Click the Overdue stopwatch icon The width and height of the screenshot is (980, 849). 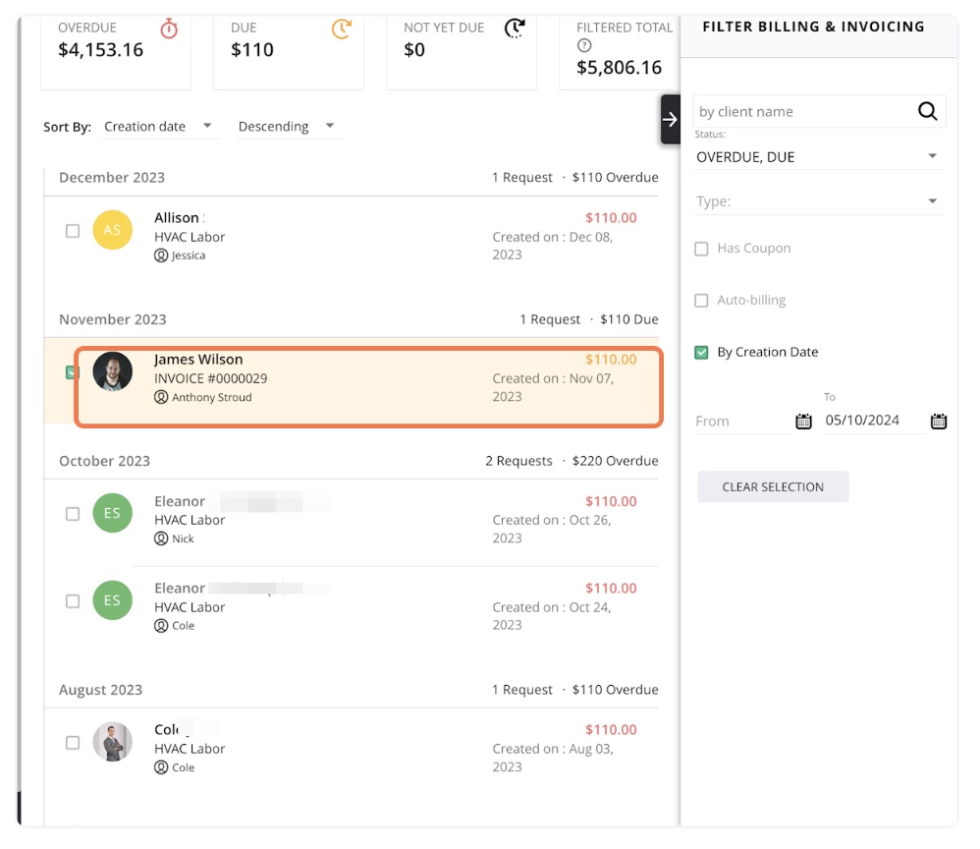point(169,28)
